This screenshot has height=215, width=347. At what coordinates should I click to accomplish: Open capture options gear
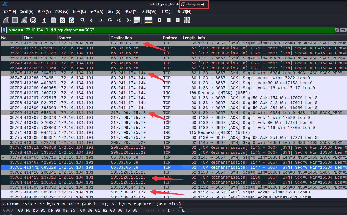33,20
